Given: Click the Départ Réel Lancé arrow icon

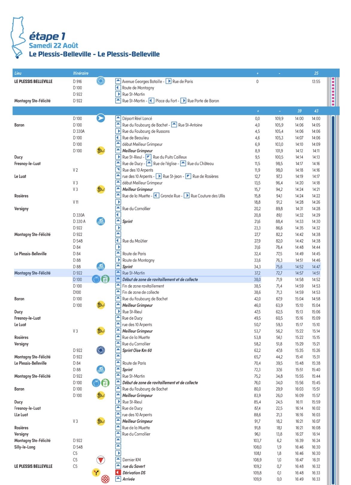Looking at the screenshot, I should click(101, 118).
